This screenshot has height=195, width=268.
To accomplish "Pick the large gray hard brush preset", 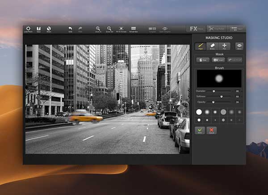I will (223, 112).
